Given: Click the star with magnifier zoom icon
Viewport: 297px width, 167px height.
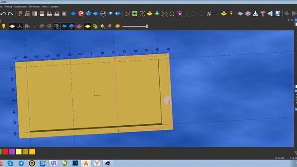Looking at the screenshot, I should point(103,26).
